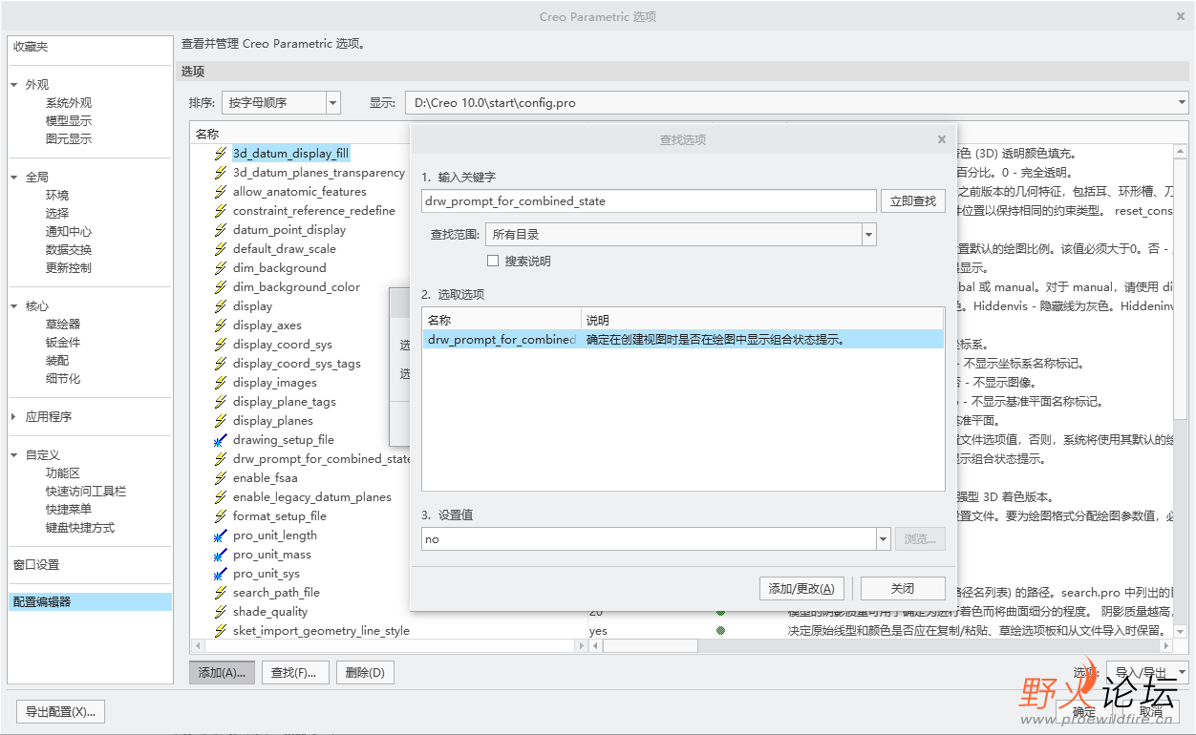Image resolution: width=1196 pixels, height=735 pixels.
Task: Click lightning icon beside display_images
Action: point(221,383)
